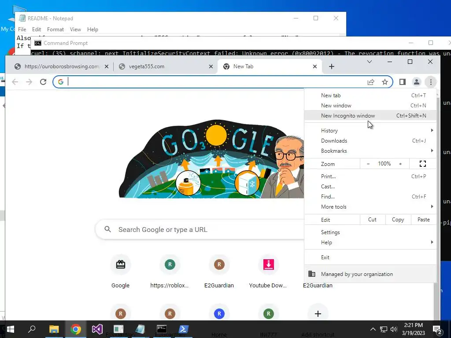This screenshot has height=338, width=451.
Task: Close the vegeta555.com tab
Action: [211, 66]
